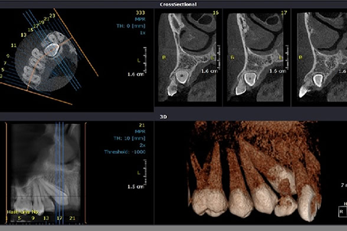Click the orange upper-right boundary line in axial view
Viewport: 347px width, 231px height.
tap(76, 42)
